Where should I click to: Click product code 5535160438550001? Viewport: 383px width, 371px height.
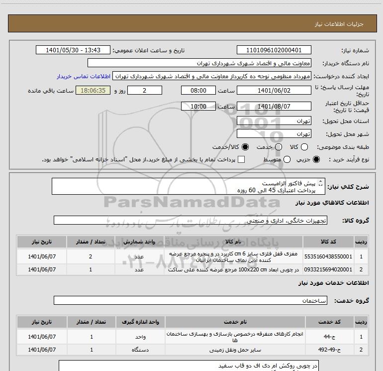click(x=328, y=256)
